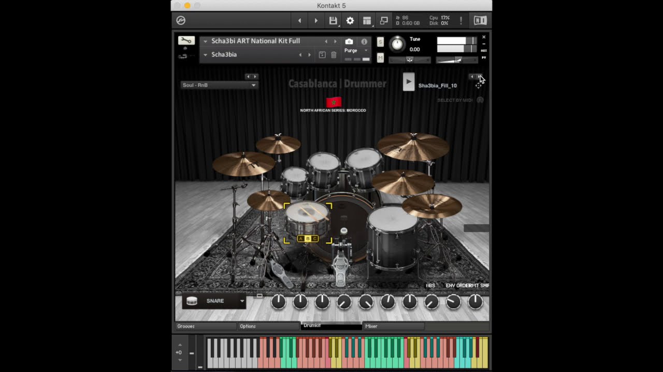Open the Soul - RnB genre dropdown
663x372 pixels.
(219, 85)
